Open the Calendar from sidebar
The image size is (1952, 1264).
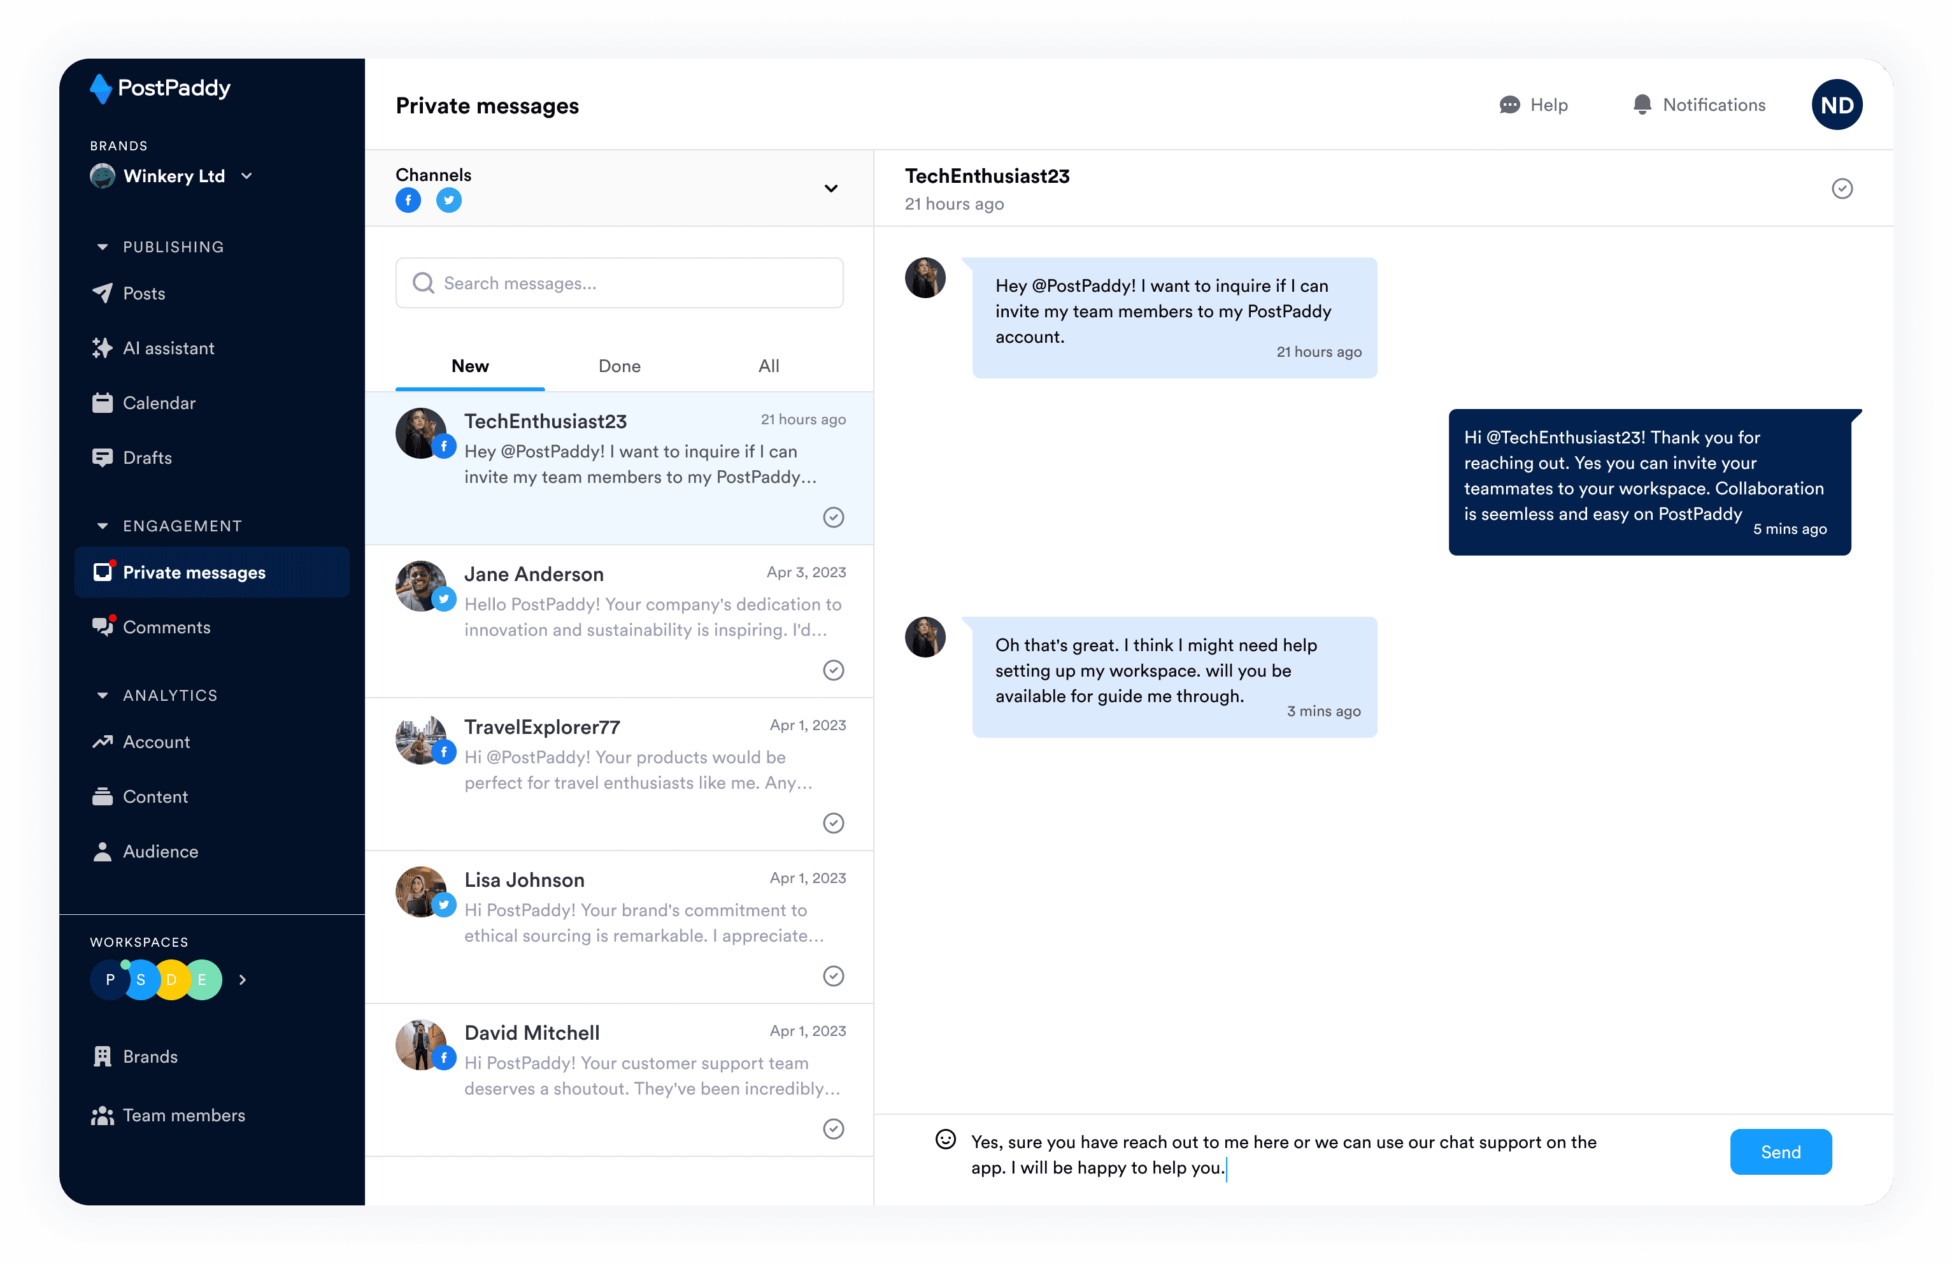click(159, 403)
